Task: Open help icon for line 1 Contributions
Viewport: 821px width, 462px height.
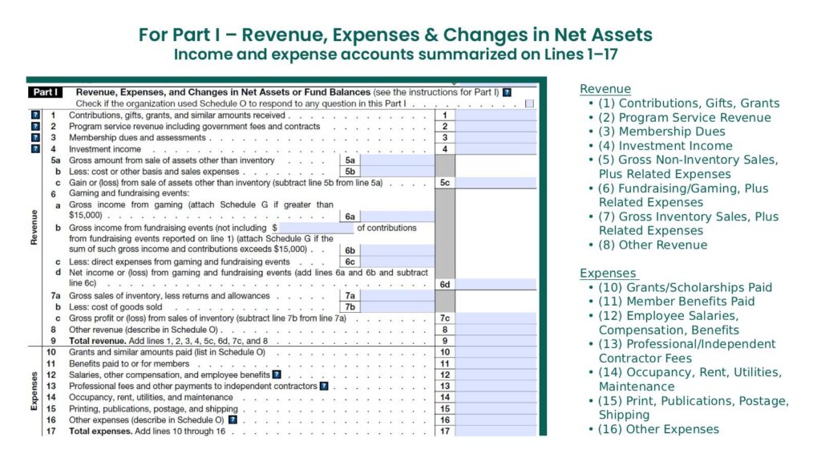Action: [34, 115]
